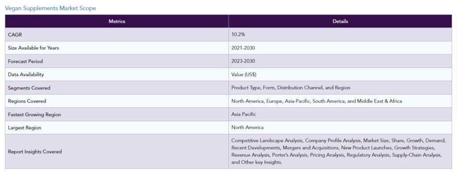Click the Vegan Supplements Market Scope heading

click(50, 8)
